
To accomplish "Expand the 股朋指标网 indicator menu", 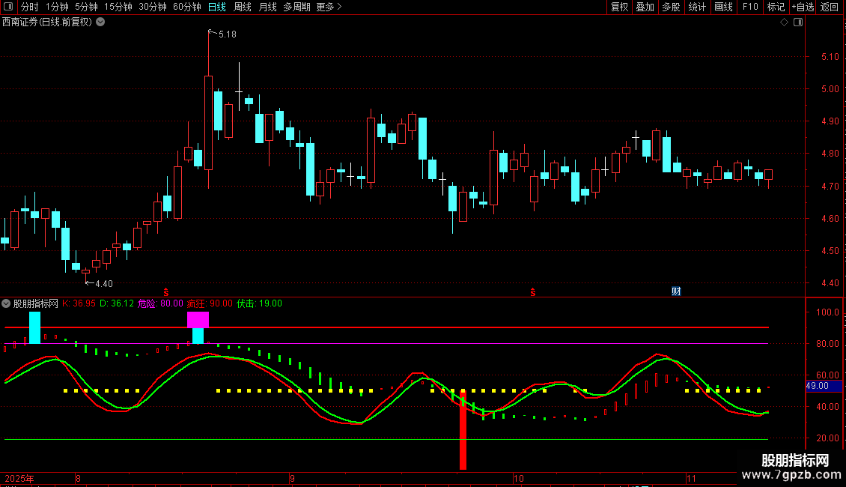I will (x=6, y=303).
